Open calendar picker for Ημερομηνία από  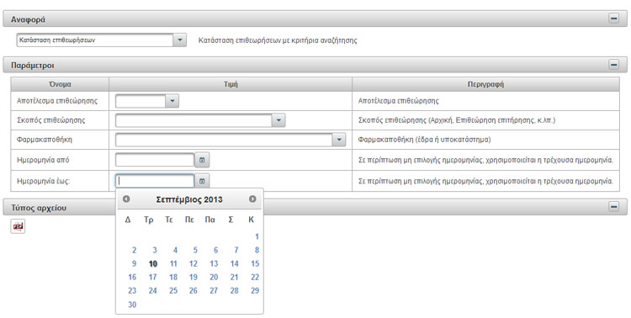coord(202,160)
